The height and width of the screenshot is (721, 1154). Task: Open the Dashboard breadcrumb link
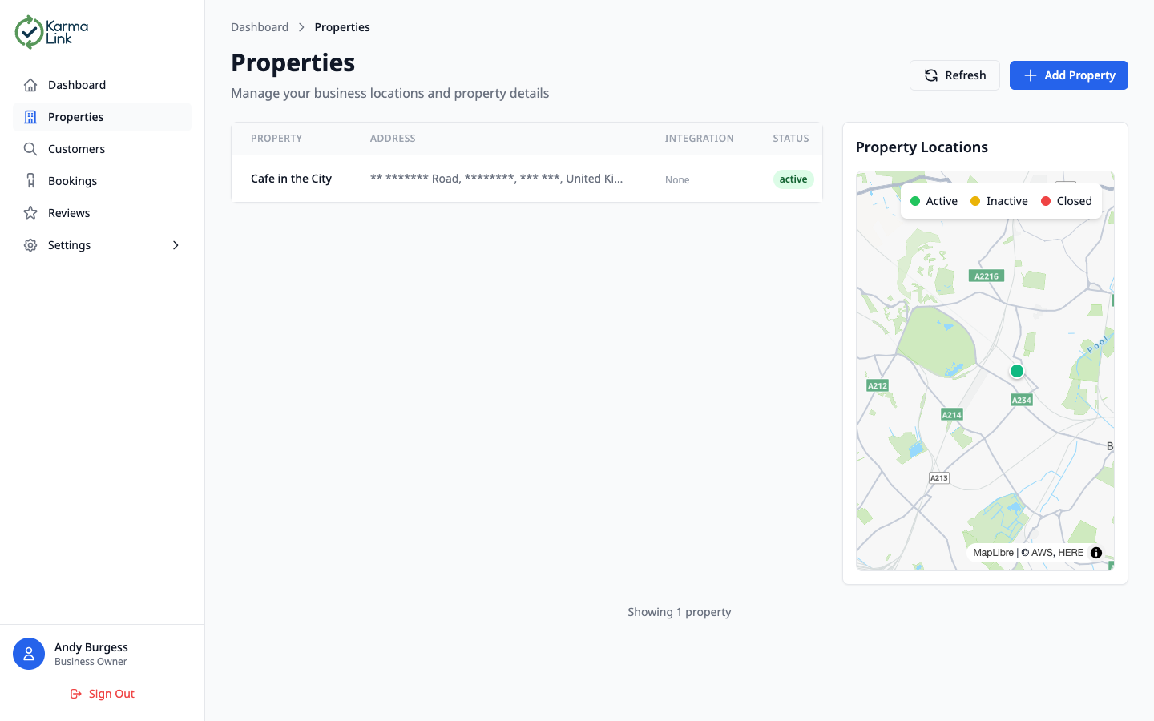click(x=260, y=26)
